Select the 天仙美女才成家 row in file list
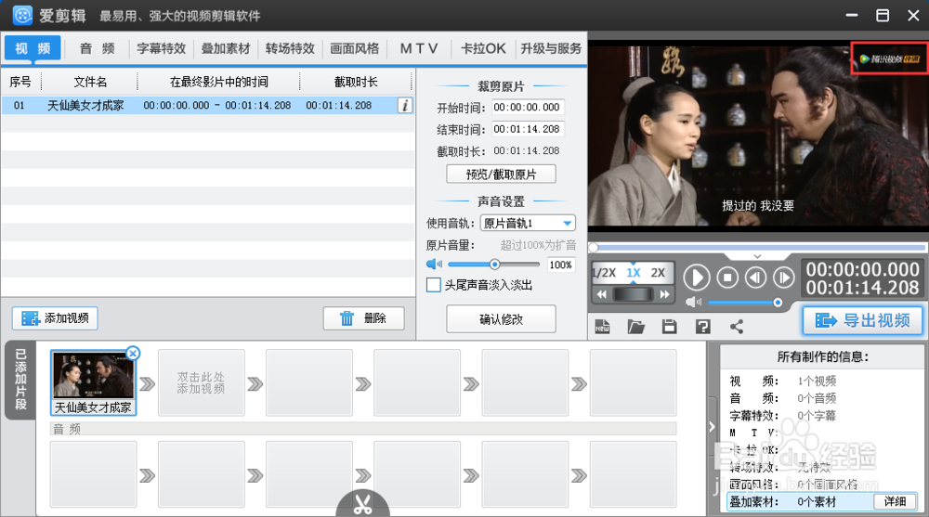 click(207, 106)
